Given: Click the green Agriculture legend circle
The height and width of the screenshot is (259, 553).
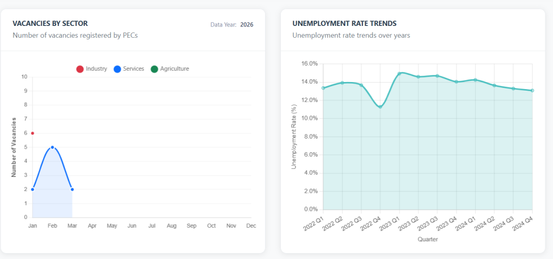Looking at the screenshot, I should point(154,69).
